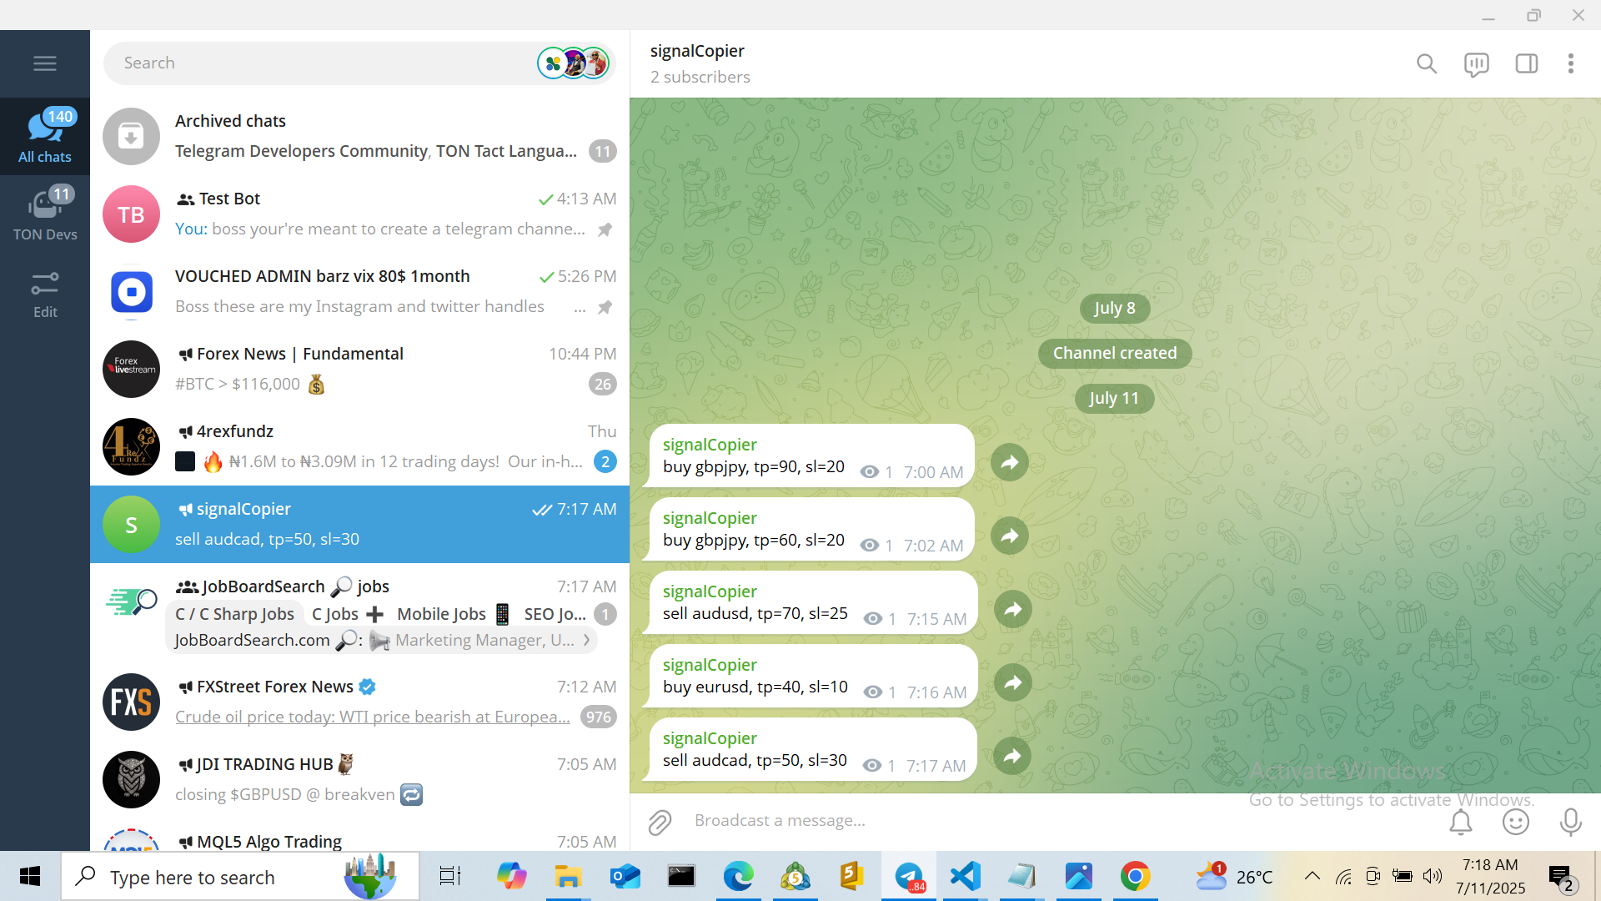
Task: Click the attach file paperclip icon
Action: click(660, 822)
